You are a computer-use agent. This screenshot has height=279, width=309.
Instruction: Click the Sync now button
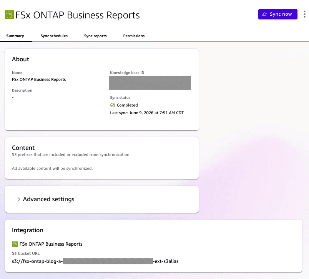277,14
